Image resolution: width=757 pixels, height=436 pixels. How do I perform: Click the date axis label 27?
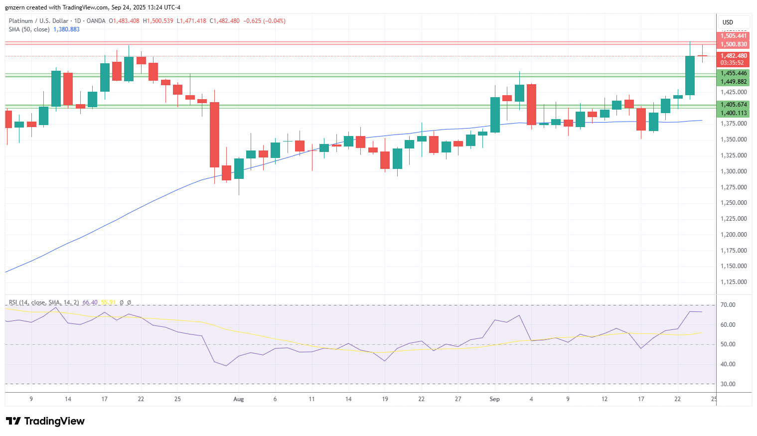point(458,399)
